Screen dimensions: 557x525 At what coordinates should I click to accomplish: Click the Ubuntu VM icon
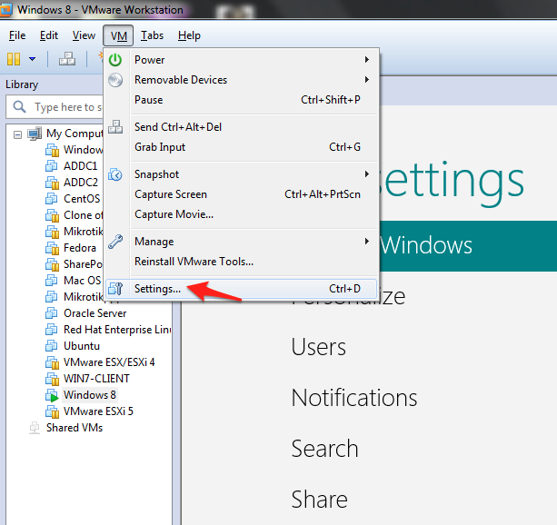52,346
